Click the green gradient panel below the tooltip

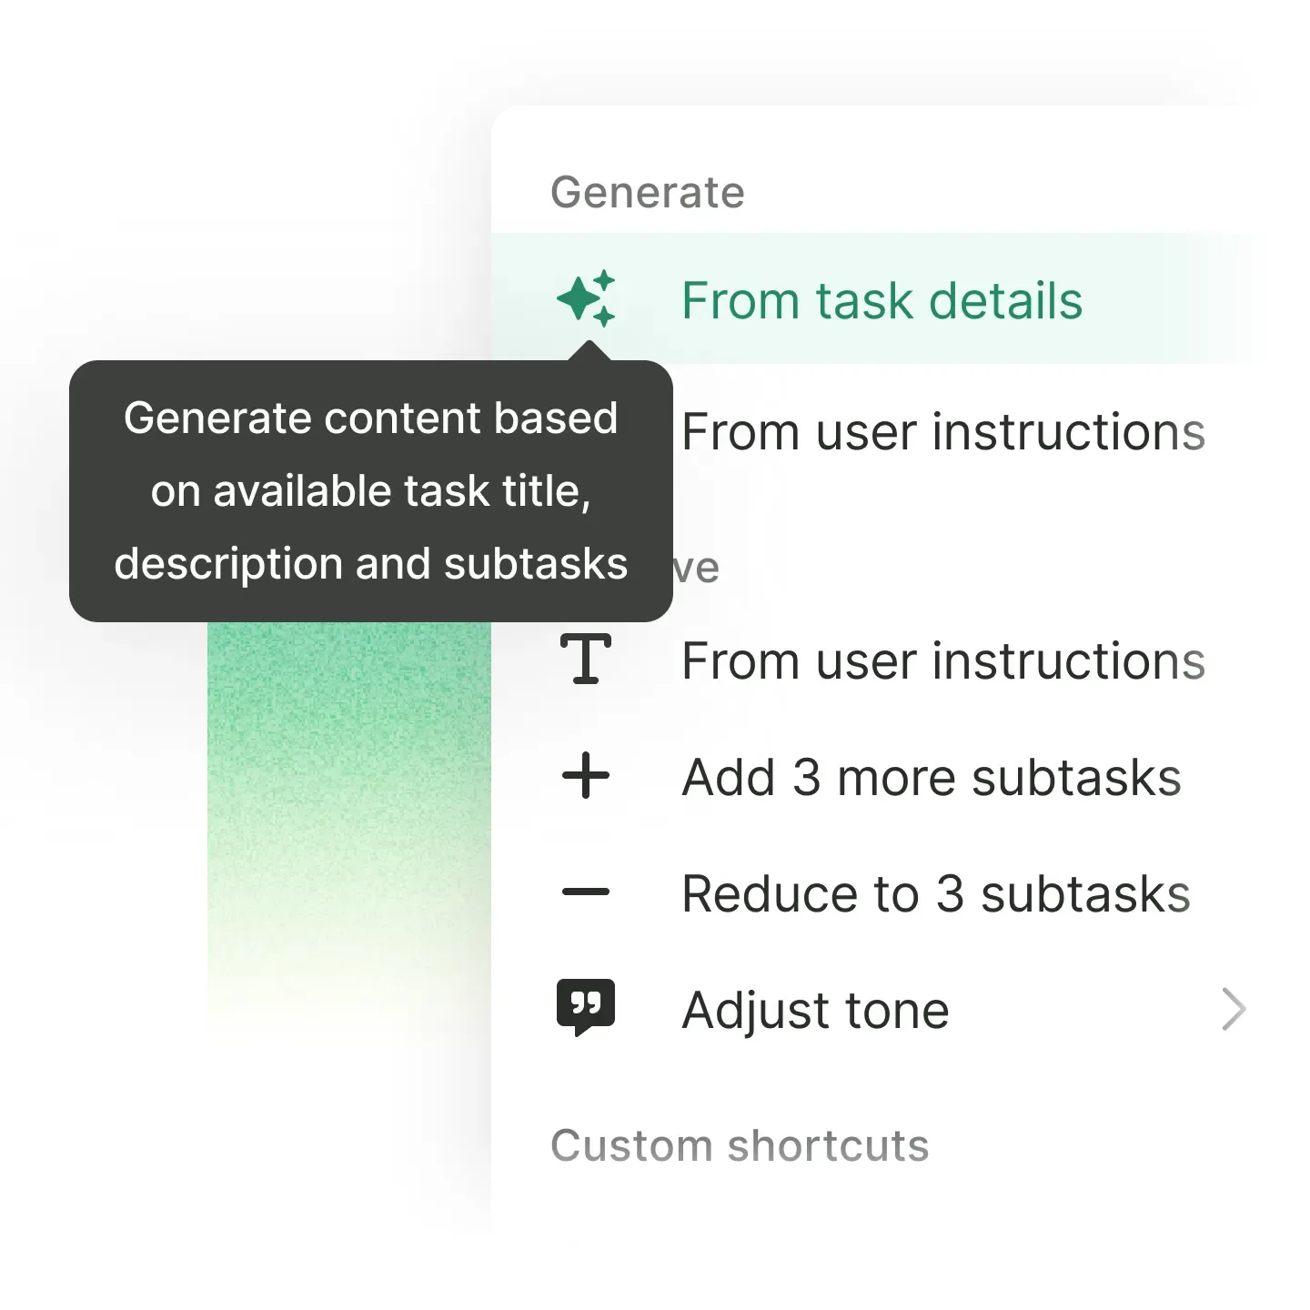(348, 801)
